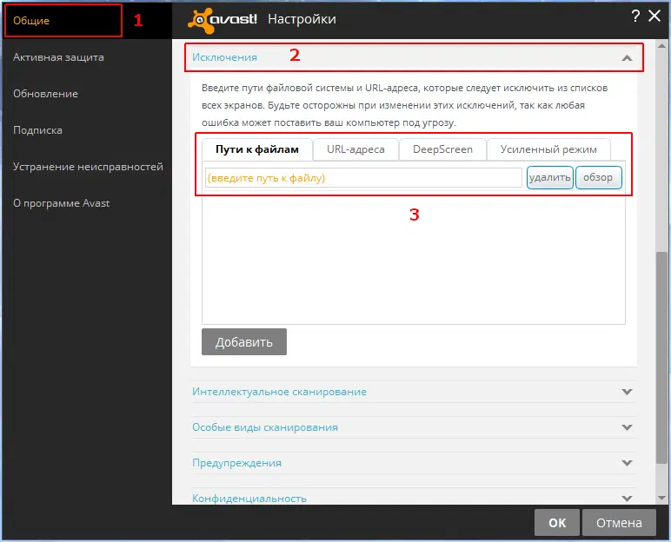Confirm settings with OK button
671x542 pixels.
557,523
